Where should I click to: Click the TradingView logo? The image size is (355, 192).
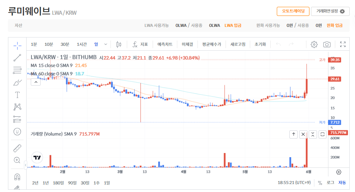click(37, 158)
